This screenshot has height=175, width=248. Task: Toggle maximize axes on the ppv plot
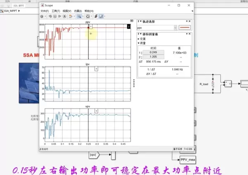(x=131, y=21)
